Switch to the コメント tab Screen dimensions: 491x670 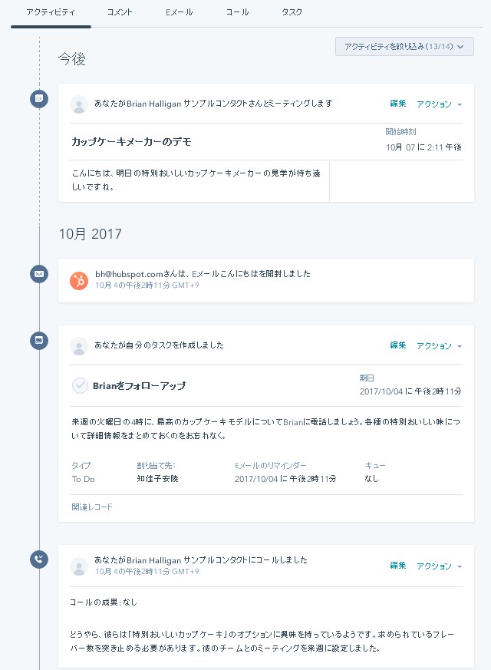click(x=120, y=12)
